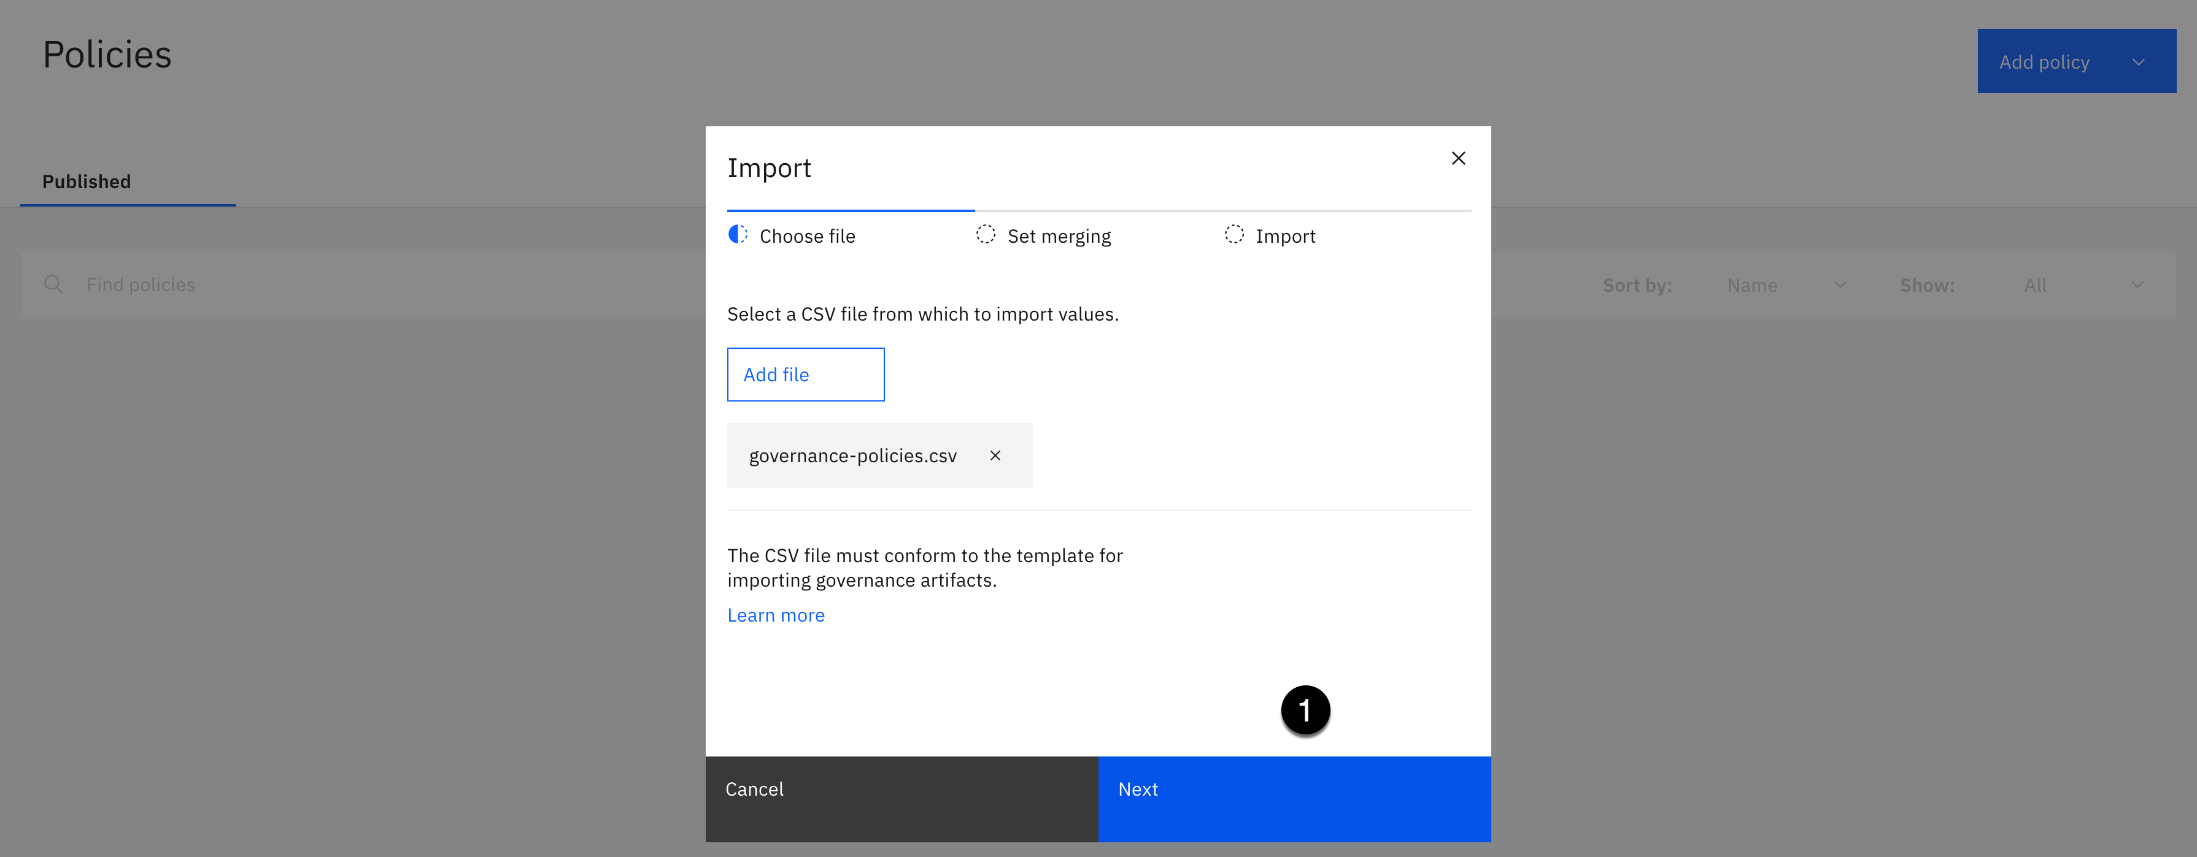Screen dimensions: 2197x857
Task: Click the Import step circle icon
Action: point(1234,234)
